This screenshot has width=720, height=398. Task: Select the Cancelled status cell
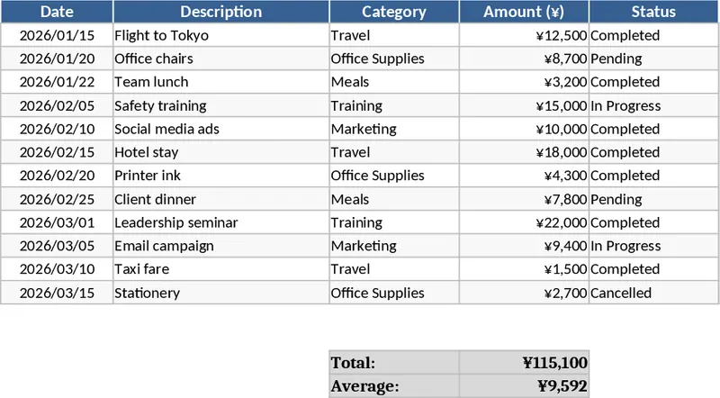653,293
